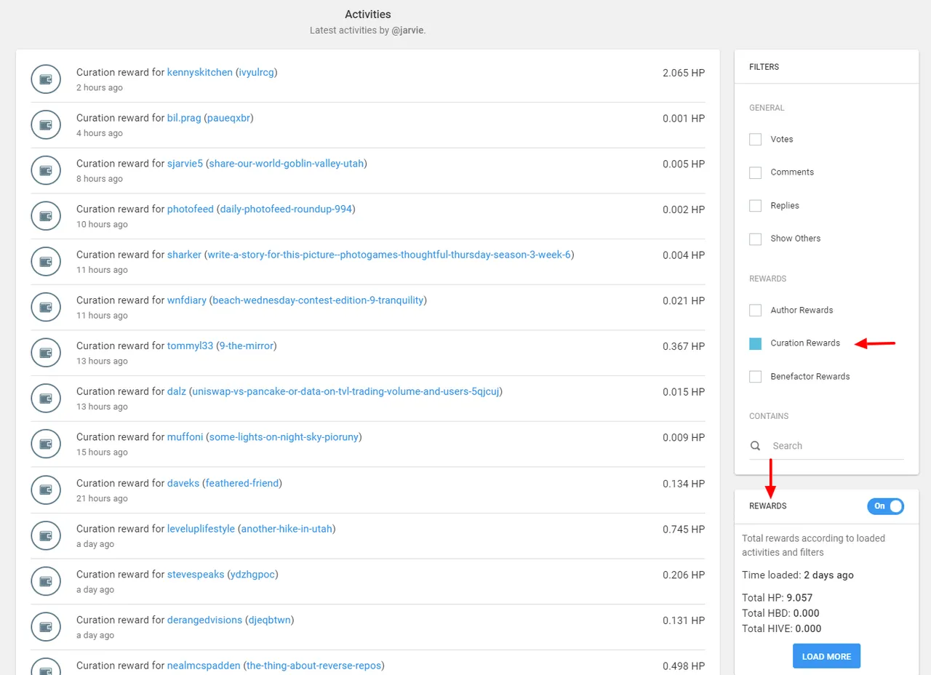Click wallet icon beside tommyl33 curation reward
The height and width of the screenshot is (675, 931).
46,353
